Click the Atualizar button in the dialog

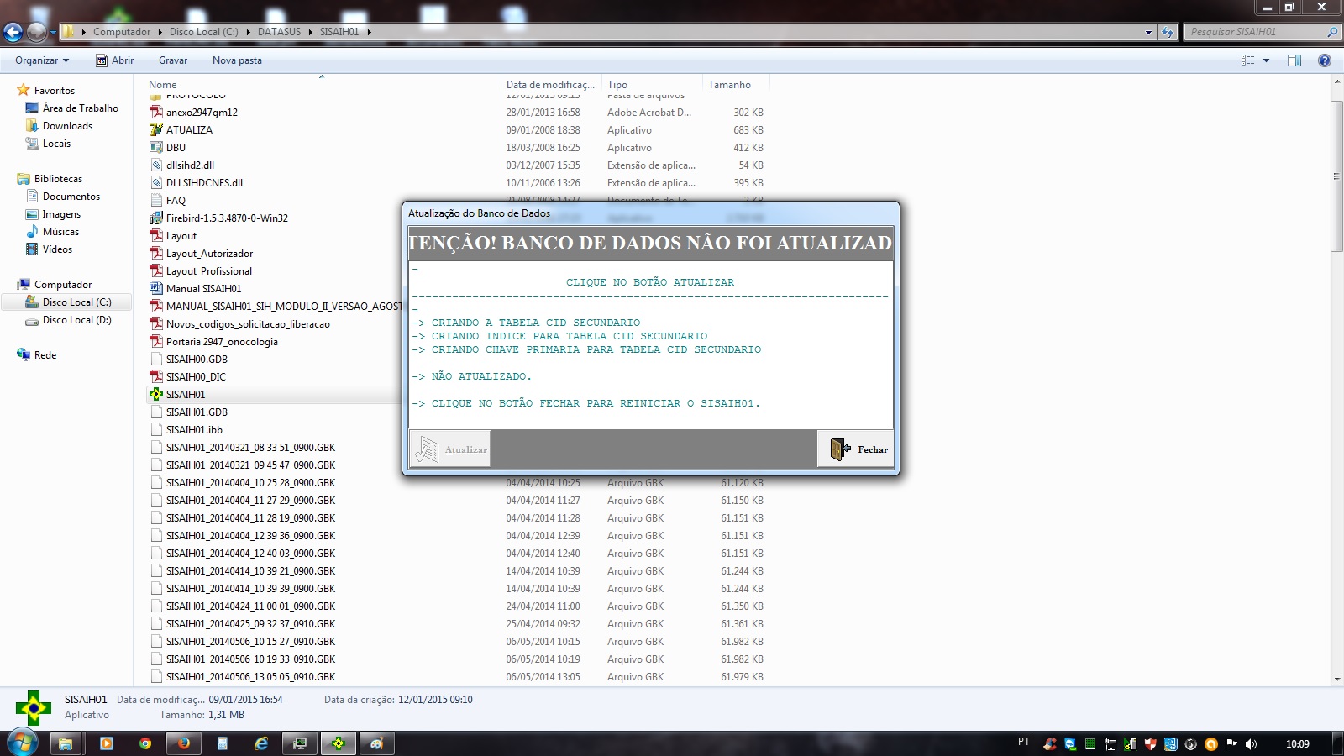(x=449, y=449)
